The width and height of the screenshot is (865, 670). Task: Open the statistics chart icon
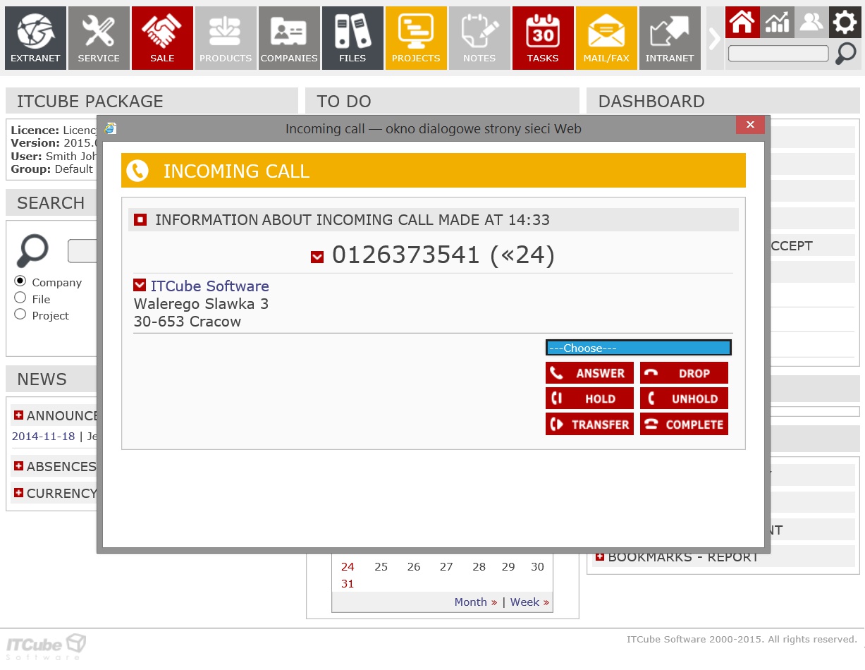click(777, 22)
